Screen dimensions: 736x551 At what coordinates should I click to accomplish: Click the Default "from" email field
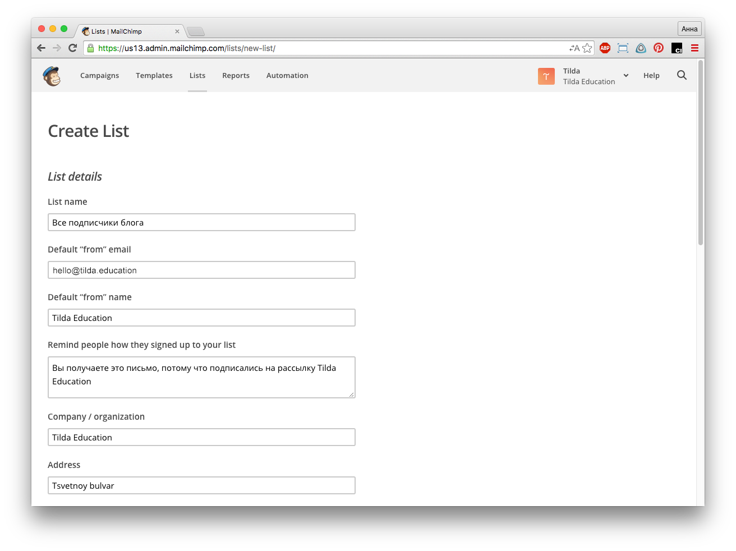click(201, 270)
